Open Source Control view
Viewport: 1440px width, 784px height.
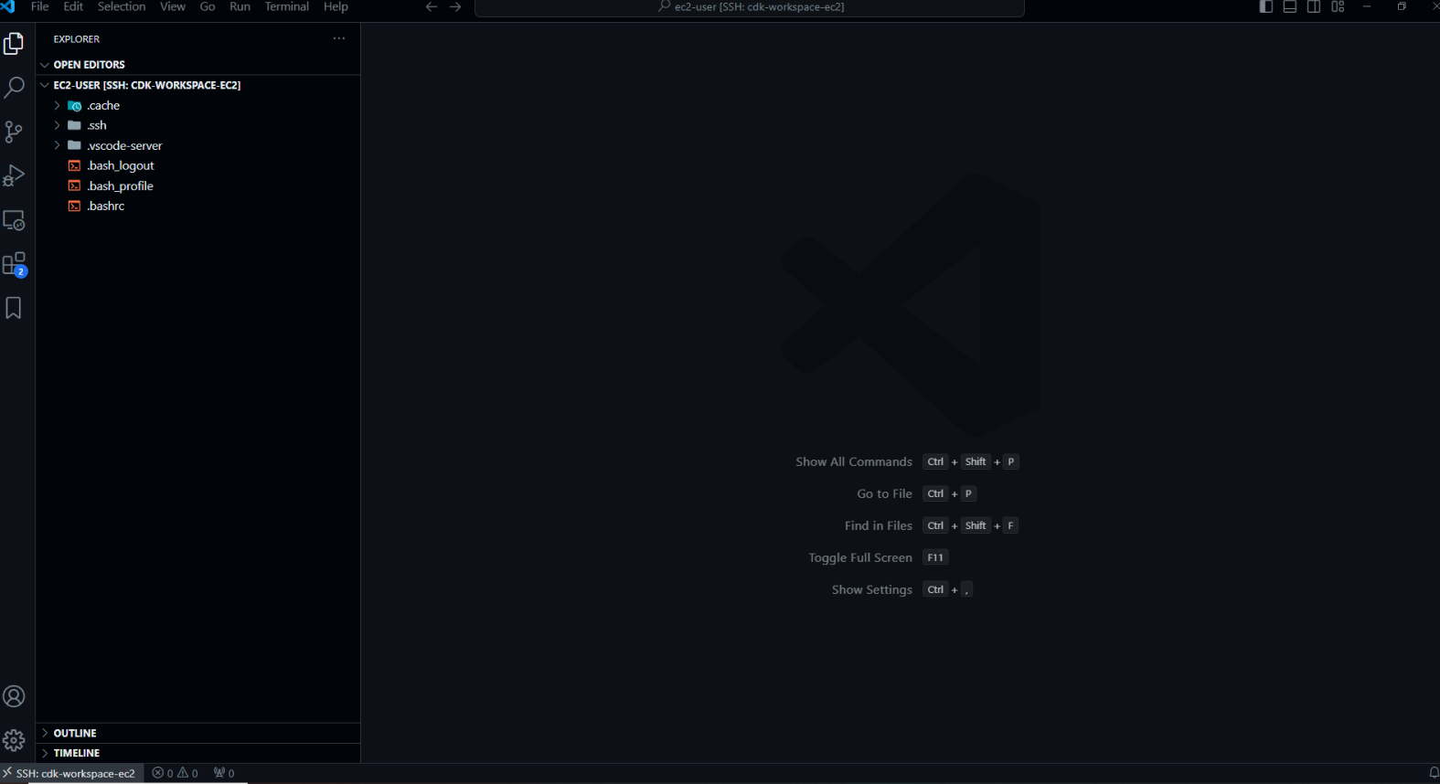14,132
